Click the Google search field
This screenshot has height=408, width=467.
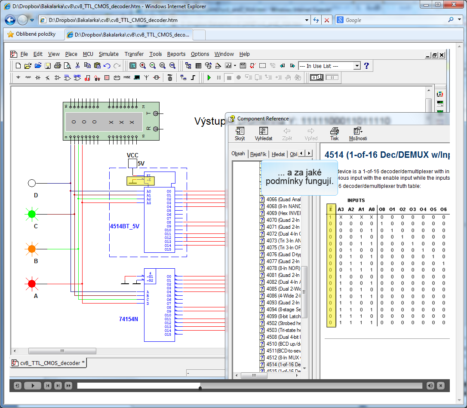[x=395, y=20]
